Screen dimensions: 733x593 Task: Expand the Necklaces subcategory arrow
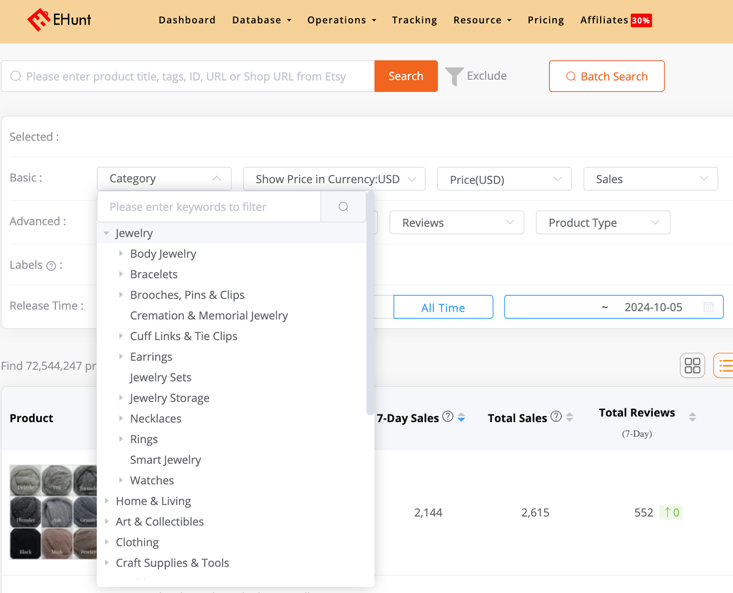tap(121, 418)
